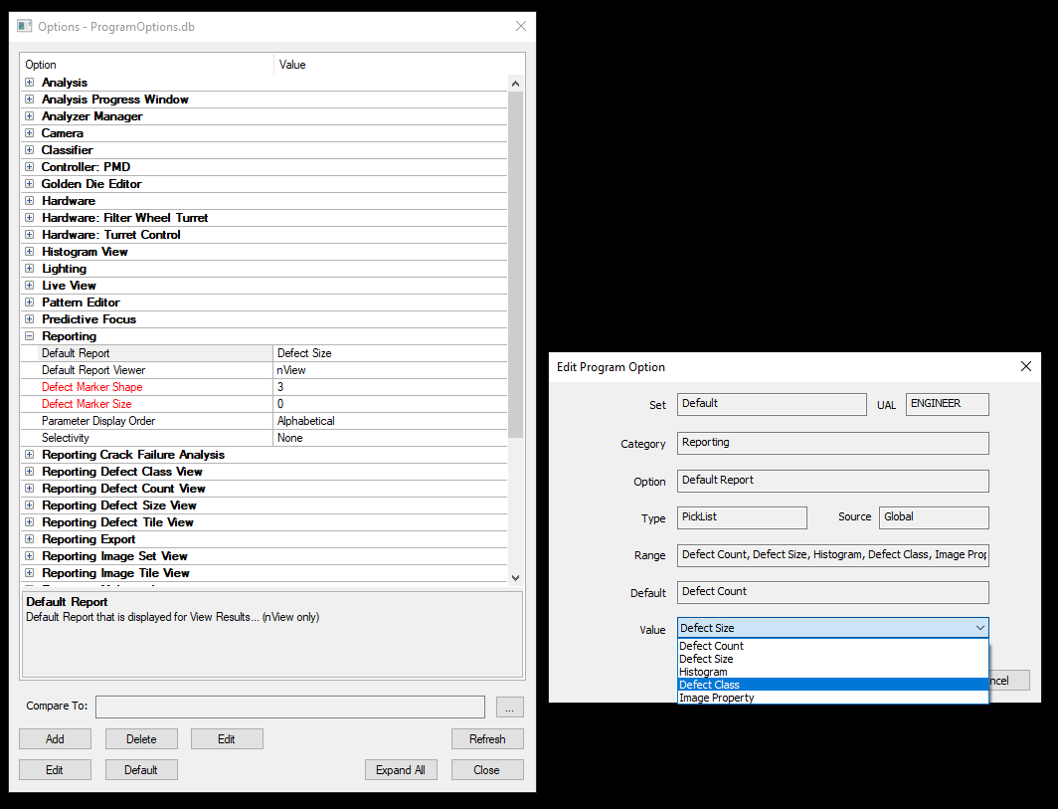Close the Edit Program Option dialog
The width and height of the screenshot is (1058, 809).
click(x=1026, y=366)
